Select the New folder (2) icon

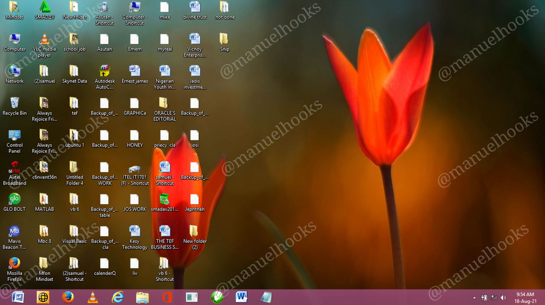(195, 237)
